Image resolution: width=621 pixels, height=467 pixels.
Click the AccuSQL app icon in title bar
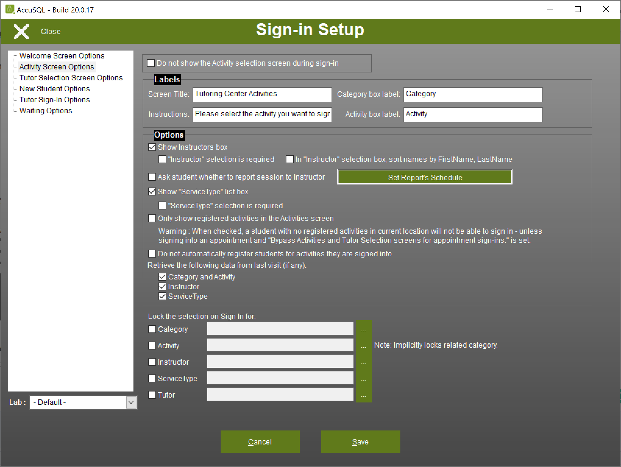pos(9,9)
